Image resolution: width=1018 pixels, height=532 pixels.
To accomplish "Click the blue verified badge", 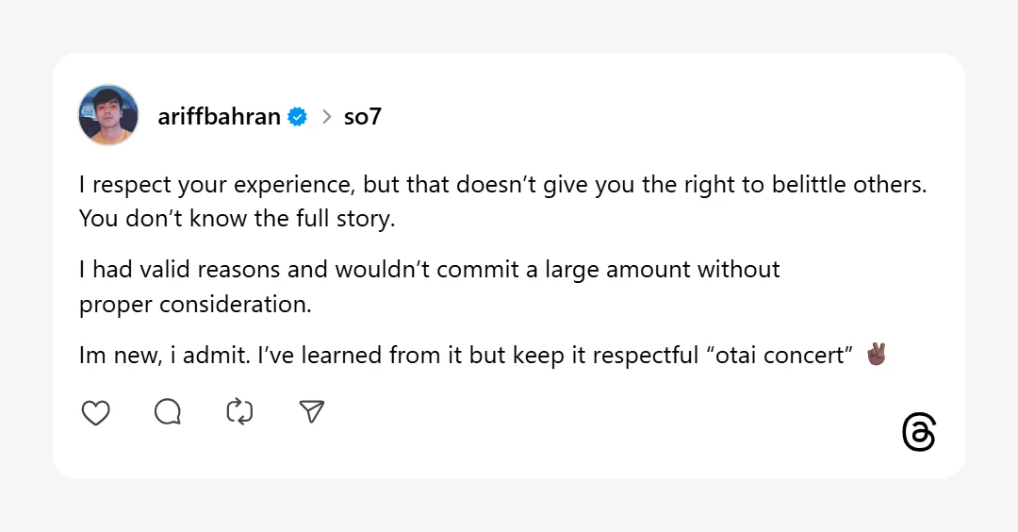I will 298,117.
